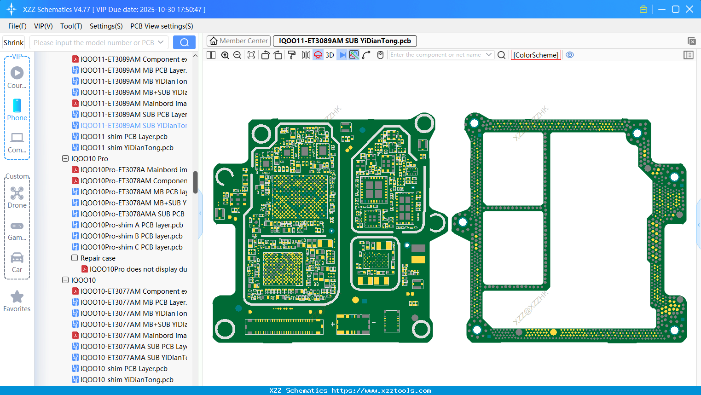701x395 pixels.
Task: Click the Shrink button
Action: tap(14, 42)
